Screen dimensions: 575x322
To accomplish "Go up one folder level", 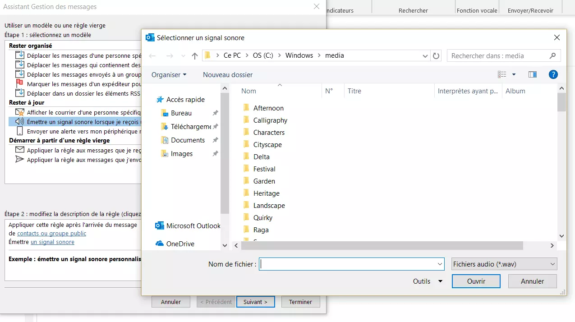I will [195, 56].
